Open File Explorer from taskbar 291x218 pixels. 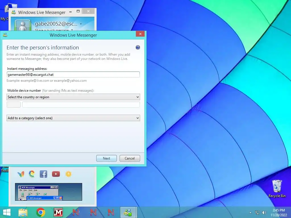[x=23, y=212]
